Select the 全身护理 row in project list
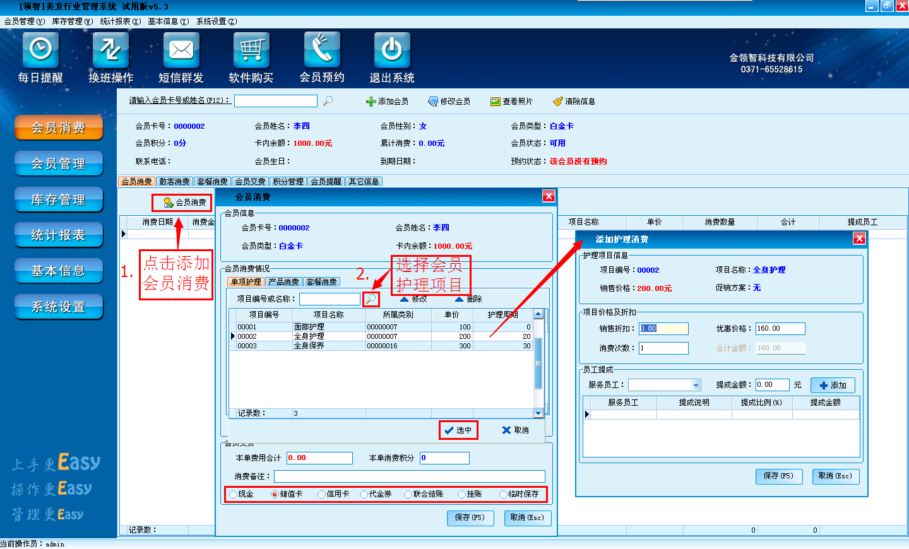 [328, 336]
